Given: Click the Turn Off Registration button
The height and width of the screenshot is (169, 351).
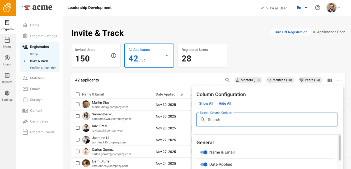Looking at the screenshot, I should 291,32.
